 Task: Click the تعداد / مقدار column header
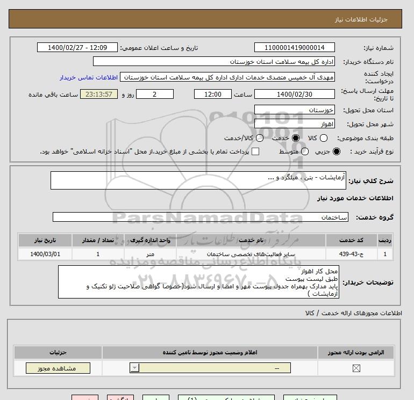pos(98,240)
